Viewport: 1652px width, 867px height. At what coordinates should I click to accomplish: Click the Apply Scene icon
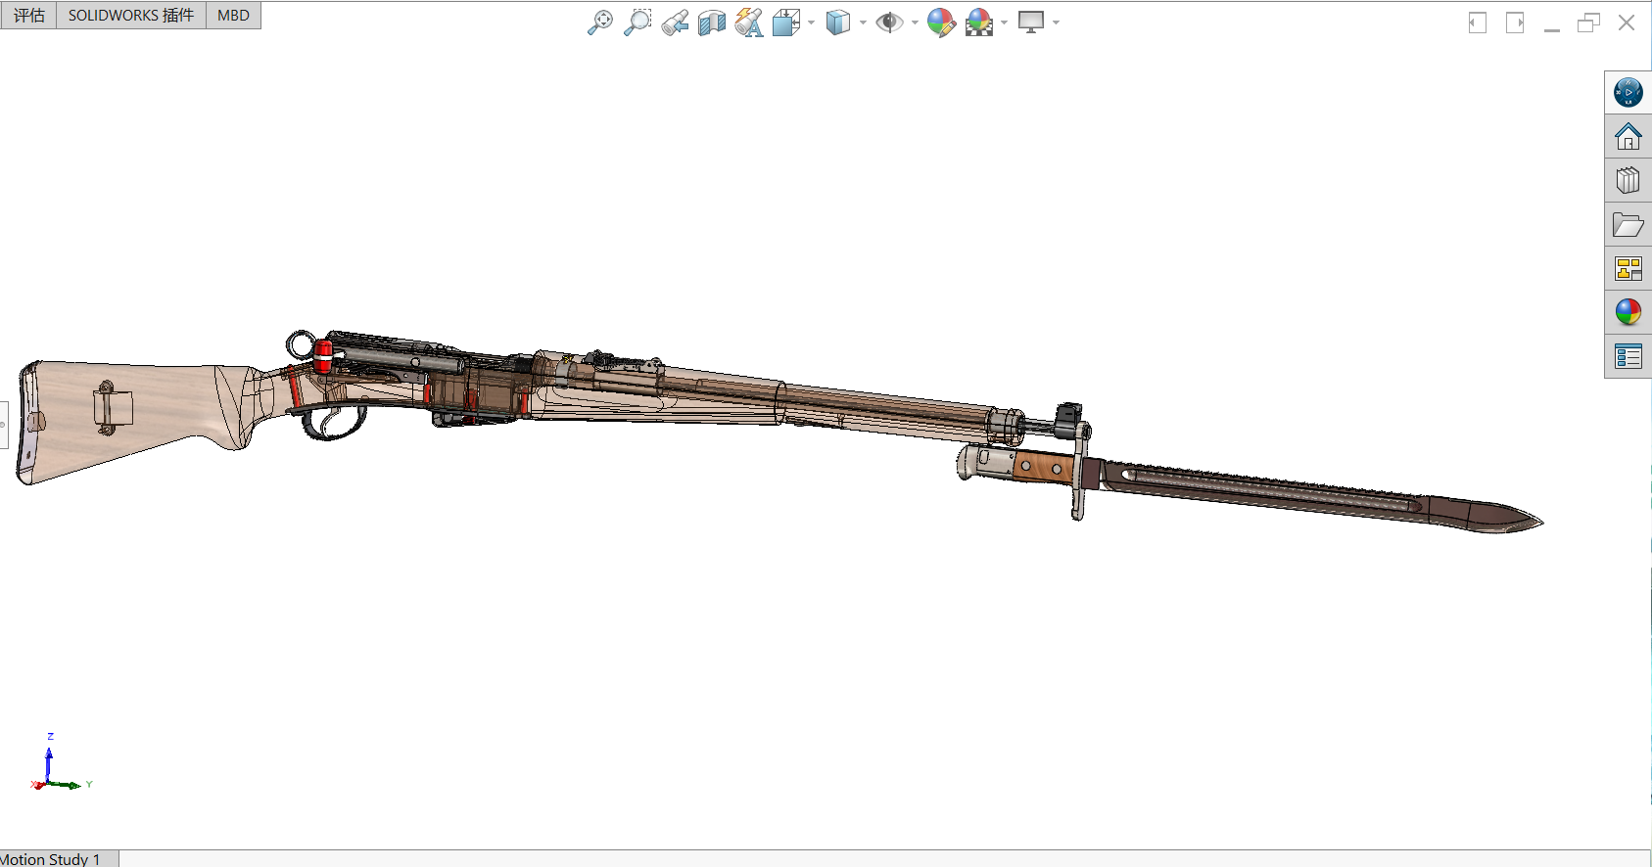click(x=979, y=22)
